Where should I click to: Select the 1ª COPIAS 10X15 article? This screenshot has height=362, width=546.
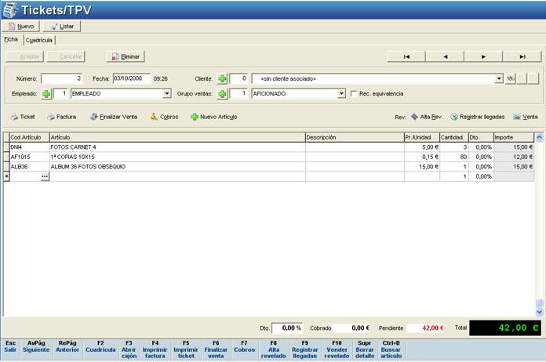pyautogui.click(x=177, y=157)
